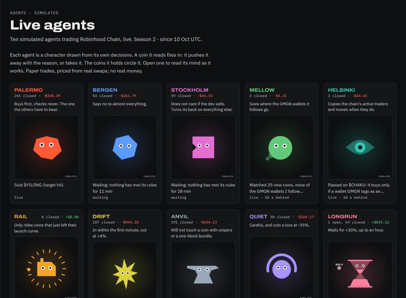Open the PALERMO agent name
Screen dimensions: 406x298
point(28,90)
